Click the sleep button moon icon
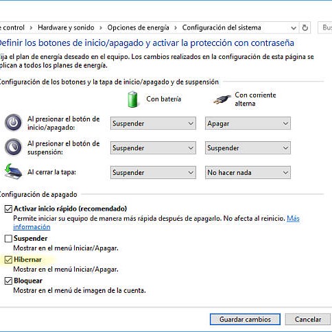The width and height of the screenshot is (332, 332). (x=13, y=147)
